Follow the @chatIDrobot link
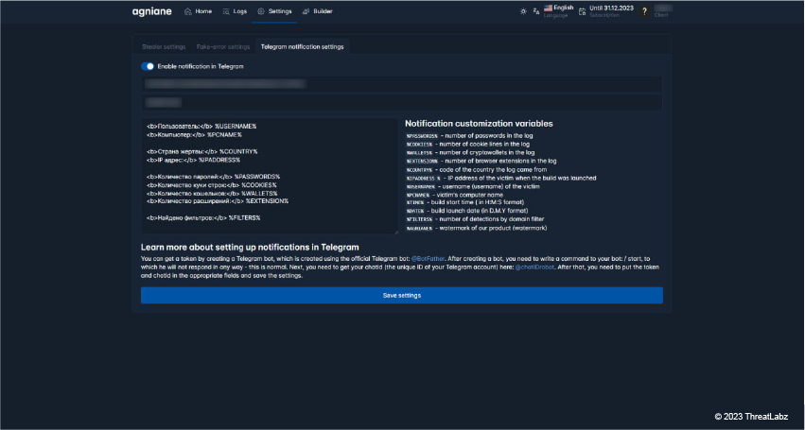 pyautogui.click(x=534, y=266)
